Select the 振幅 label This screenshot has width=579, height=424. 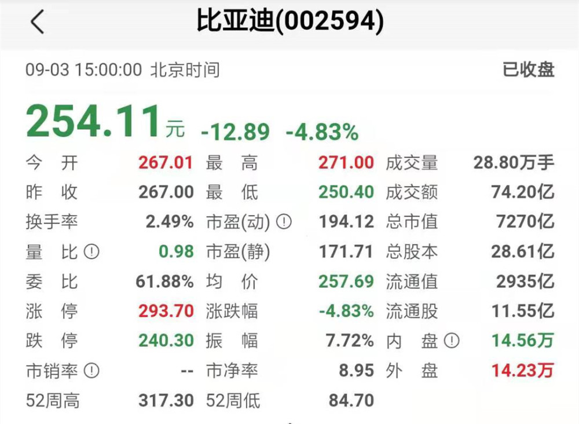[x=232, y=341]
